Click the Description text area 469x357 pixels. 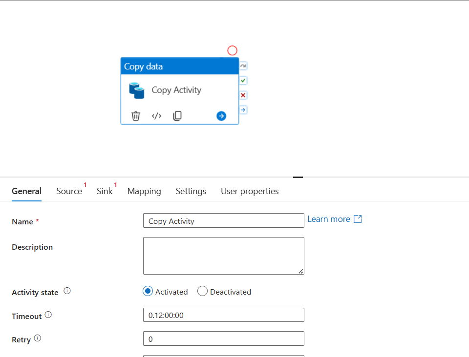(x=224, y=256)
